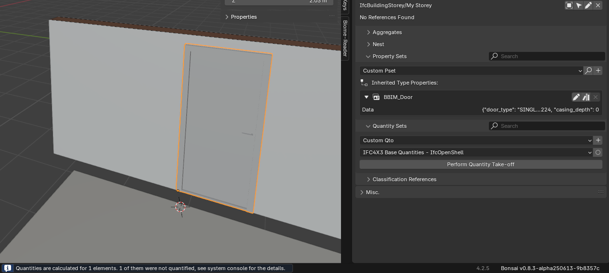Expand the Misc. panel
Screen dimensions: 609x273
(x=362, y=192)
